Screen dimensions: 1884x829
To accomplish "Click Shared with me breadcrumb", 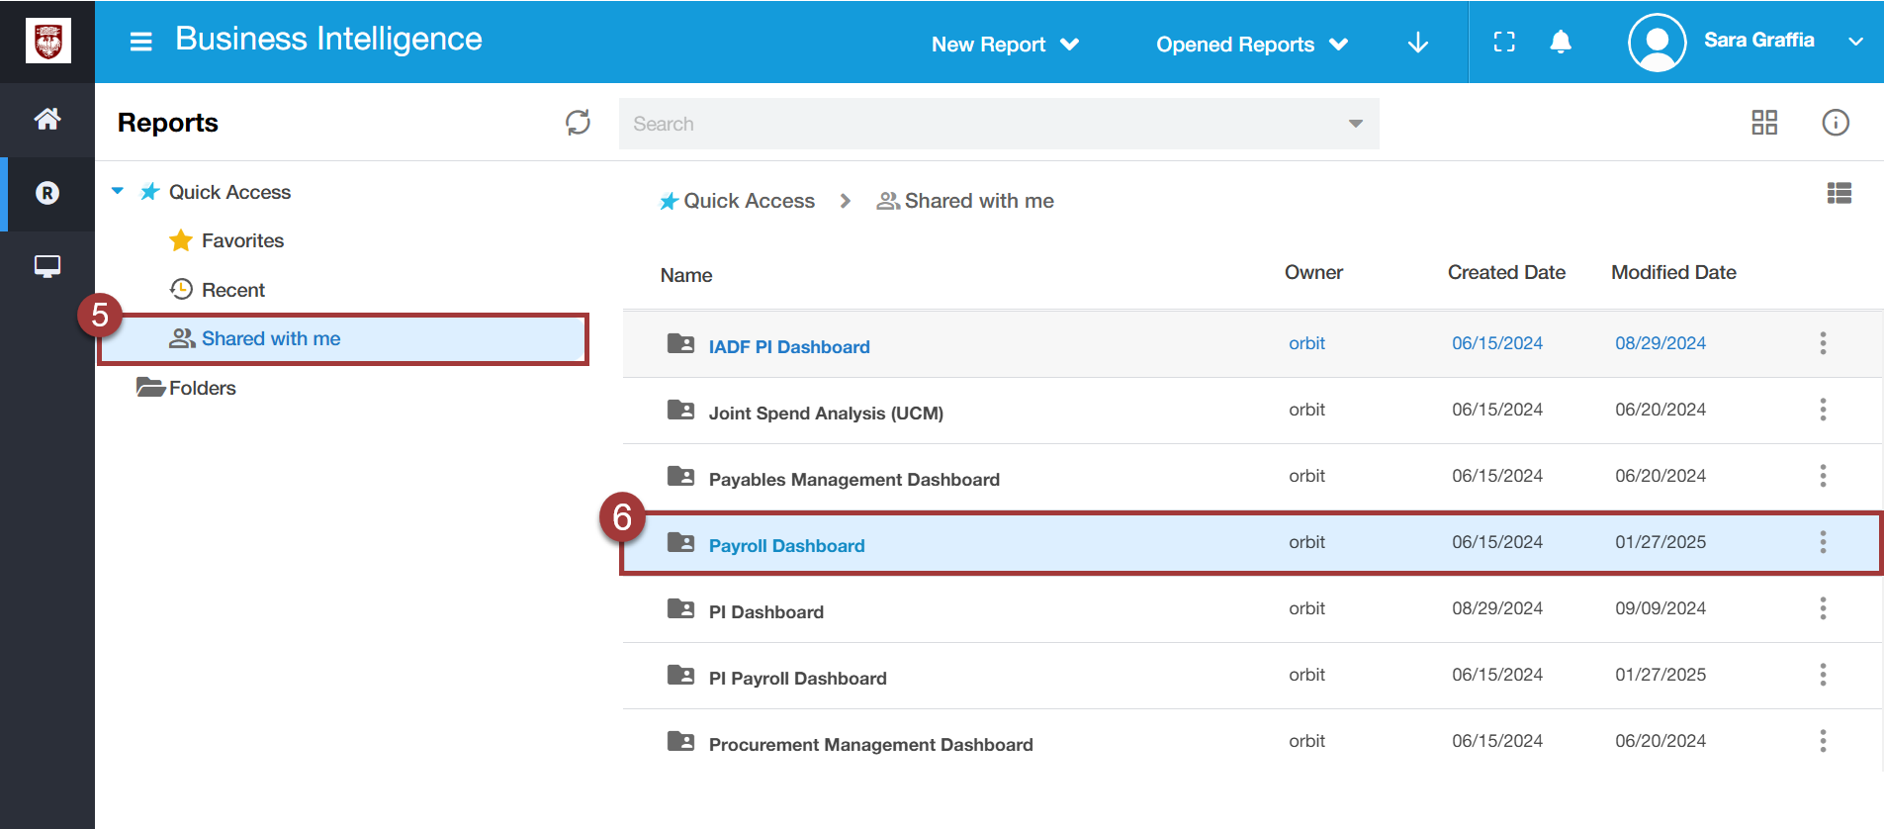I will (978, 201).
